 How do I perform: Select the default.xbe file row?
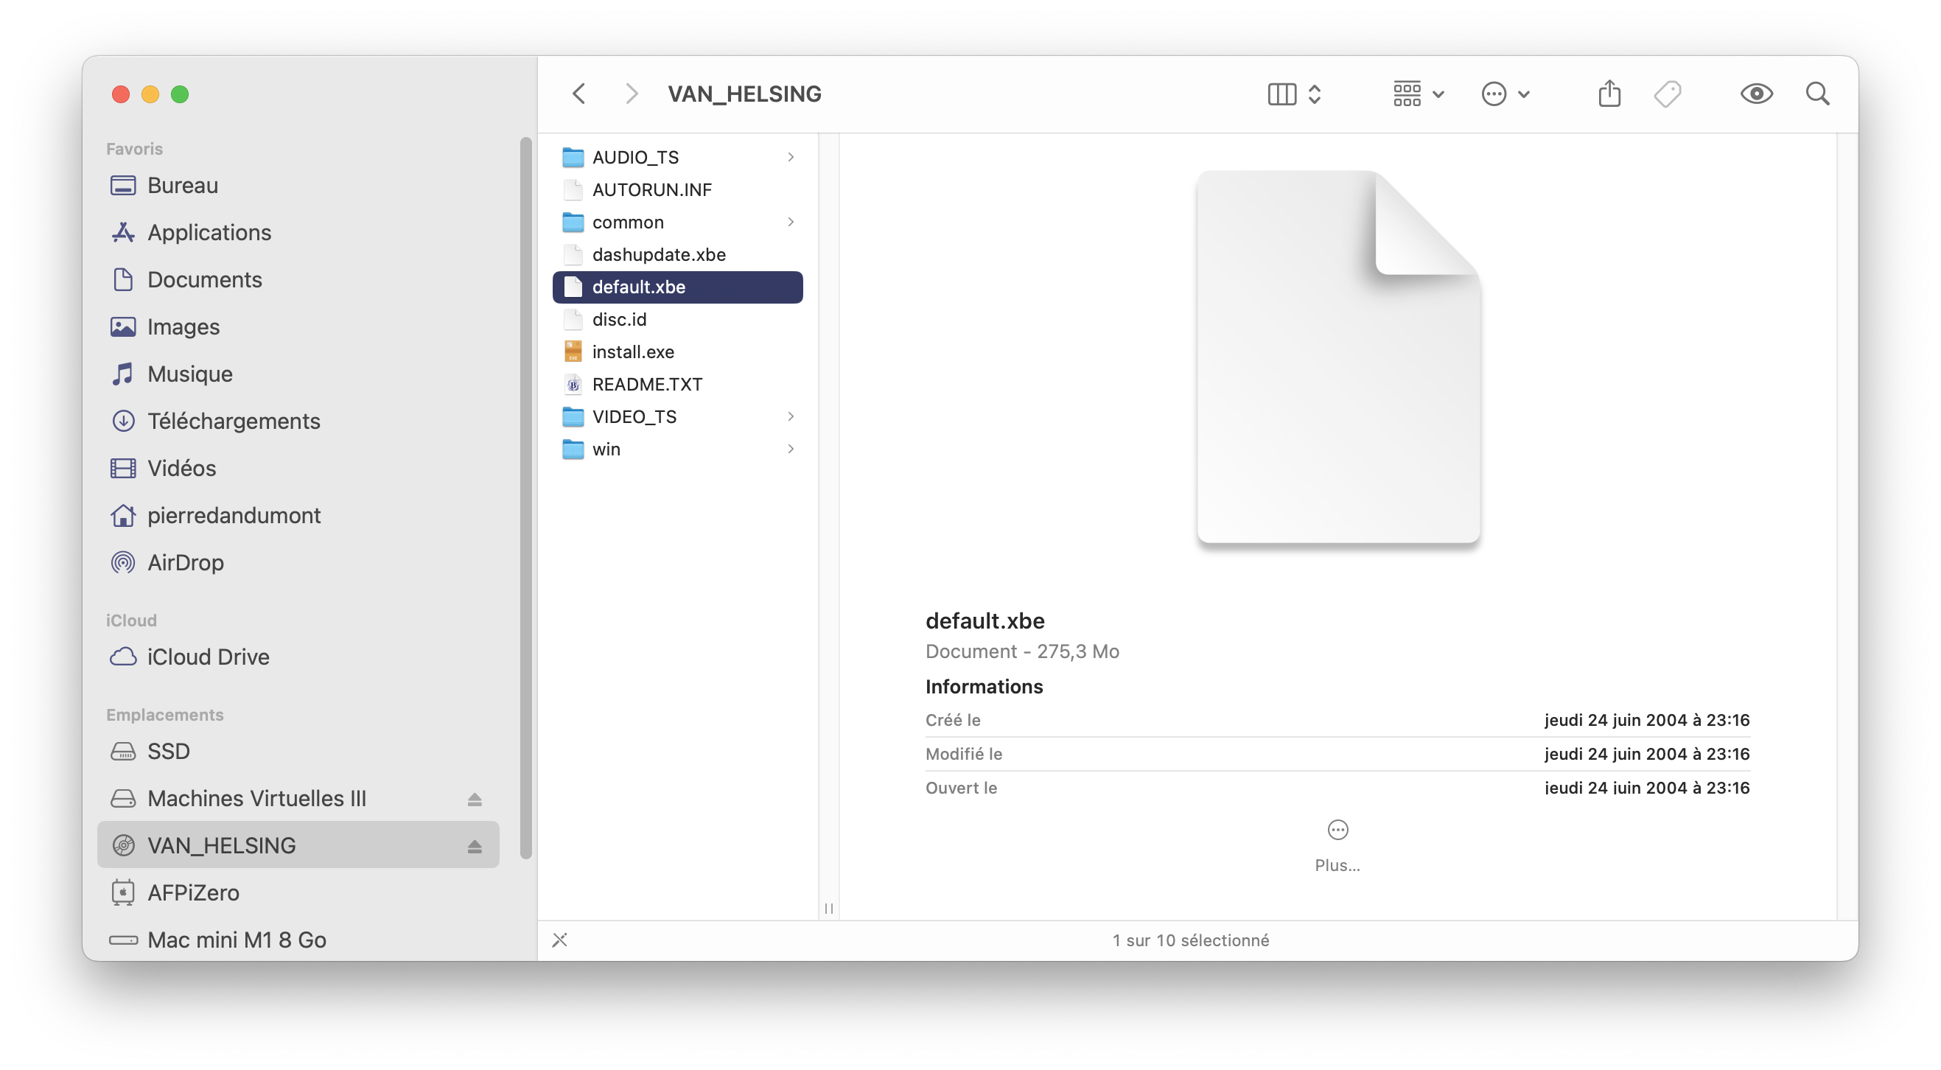[677, 287]
